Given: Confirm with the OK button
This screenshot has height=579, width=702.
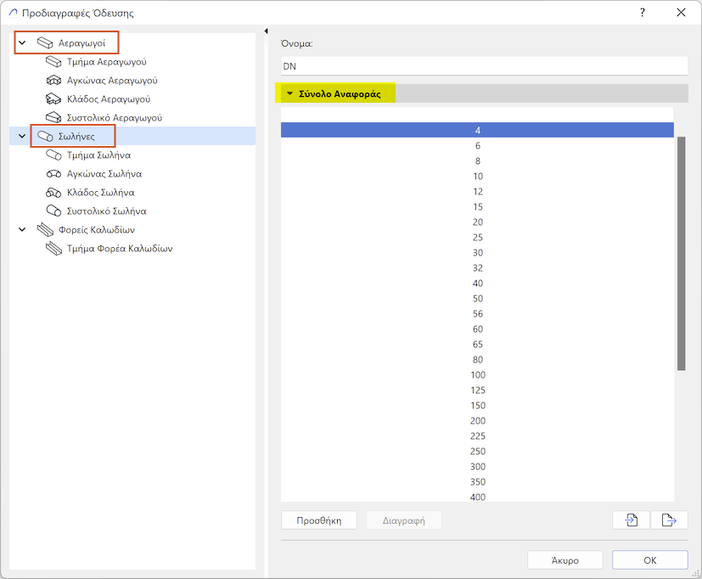Looking at the screenshot, I should click(650, 560).
